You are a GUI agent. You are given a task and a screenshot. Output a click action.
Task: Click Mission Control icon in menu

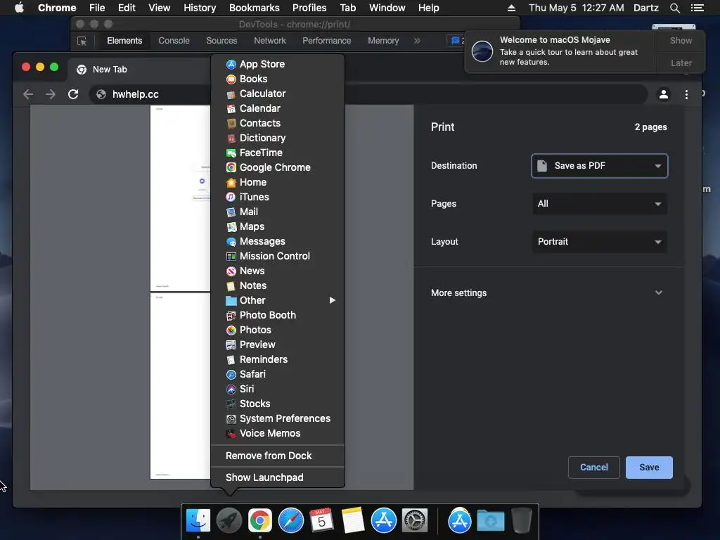(x=231, y=256)
